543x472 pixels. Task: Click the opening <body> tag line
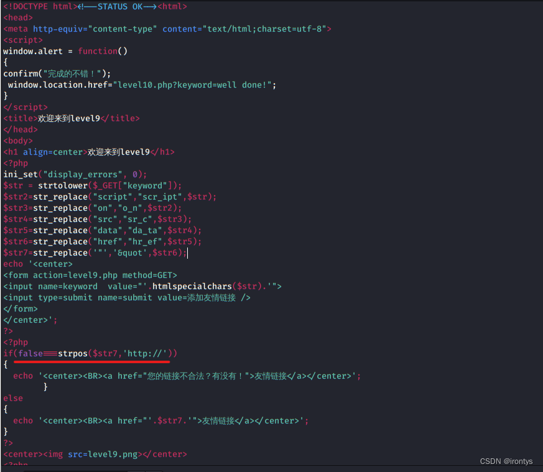click(18, 141)
